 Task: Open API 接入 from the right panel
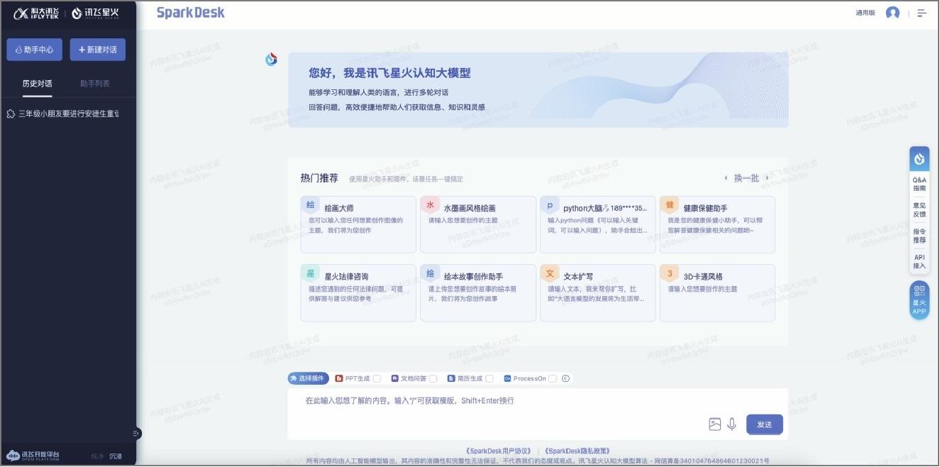click(x=919, y=261)
